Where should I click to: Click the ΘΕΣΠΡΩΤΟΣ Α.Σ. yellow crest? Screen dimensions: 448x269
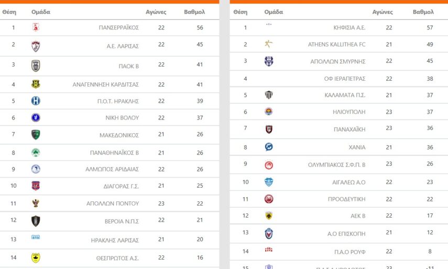[36, 257]
